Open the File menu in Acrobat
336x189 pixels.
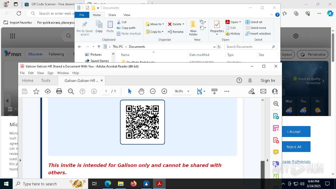tap(22, 73)
